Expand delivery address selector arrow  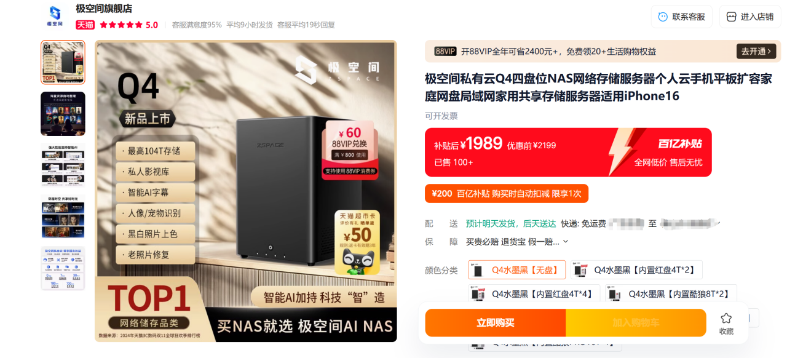[718, 223]
